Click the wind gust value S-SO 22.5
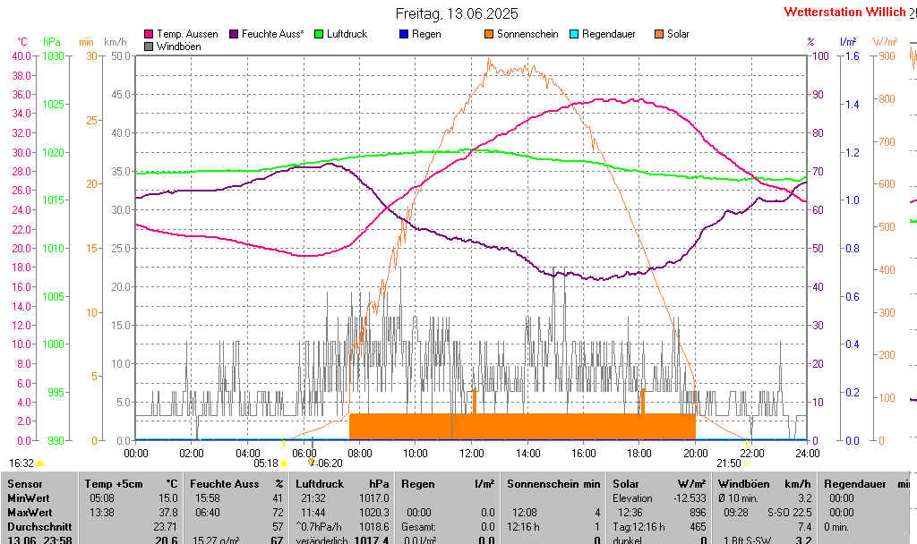Viewport: 917px width, 544px height. click(x=790, y=513)
